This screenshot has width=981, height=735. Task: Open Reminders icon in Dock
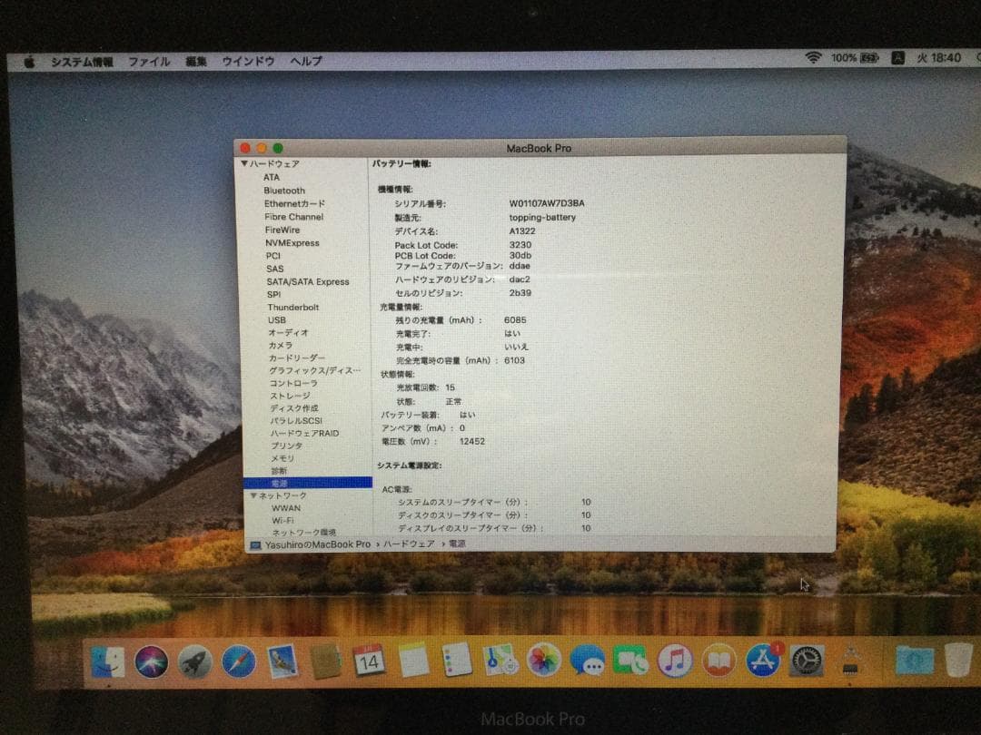457,660
